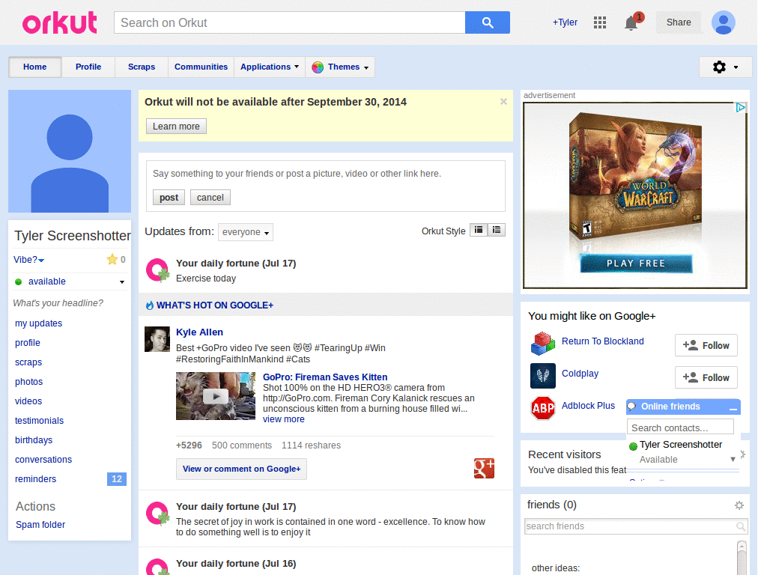Open the scraps sidebar link

pyautogui.click(x=28, y=362)
